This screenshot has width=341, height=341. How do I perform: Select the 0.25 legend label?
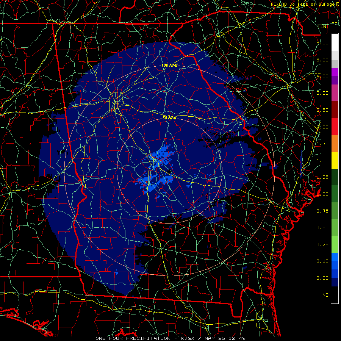tap(322, 245)
